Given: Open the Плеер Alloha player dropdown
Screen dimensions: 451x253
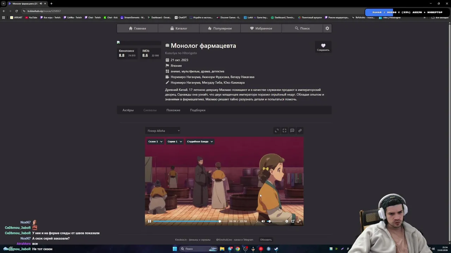Looking at the screenshot, I should pos(163,131).
